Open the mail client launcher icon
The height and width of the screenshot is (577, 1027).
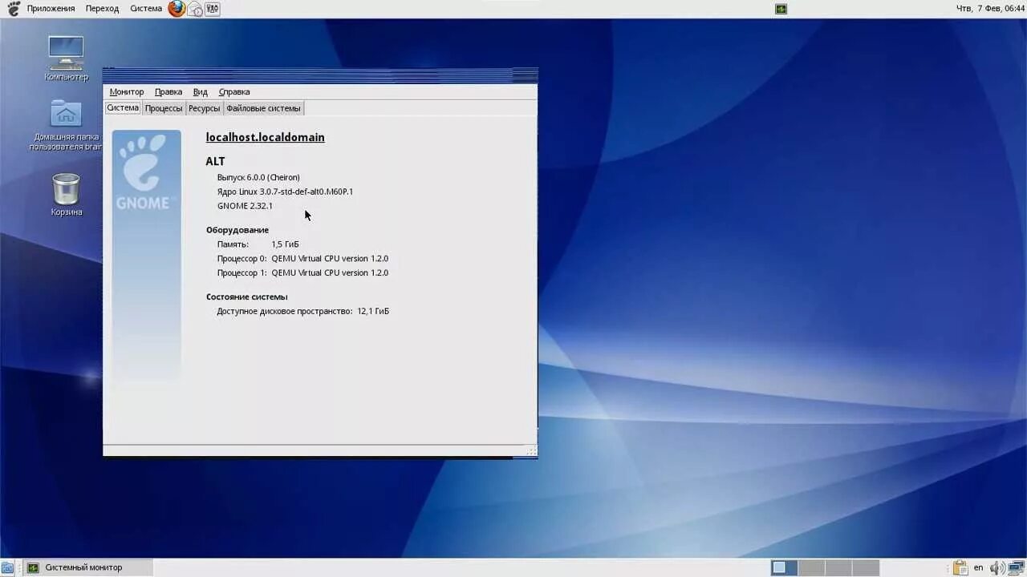[x=195, y=9]
